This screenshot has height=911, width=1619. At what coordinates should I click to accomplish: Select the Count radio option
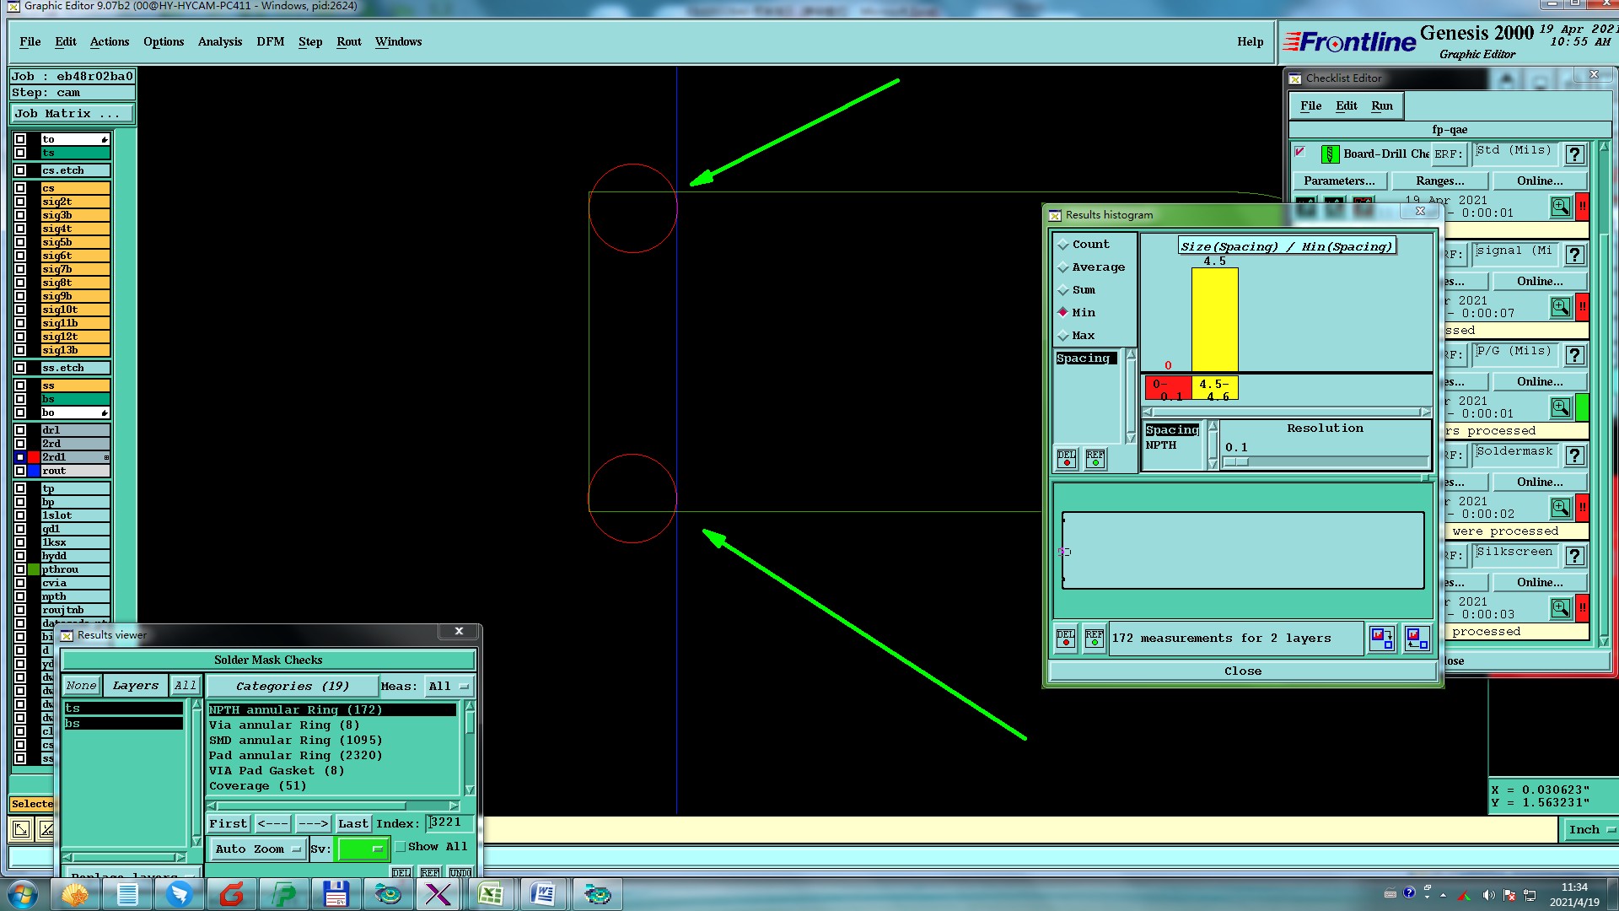coord(1063,245)
